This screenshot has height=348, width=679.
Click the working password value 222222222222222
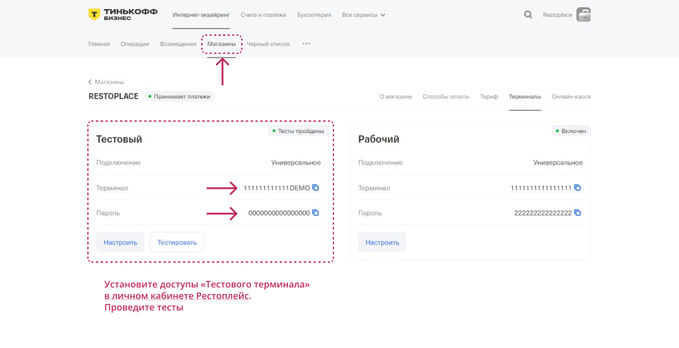543,212
